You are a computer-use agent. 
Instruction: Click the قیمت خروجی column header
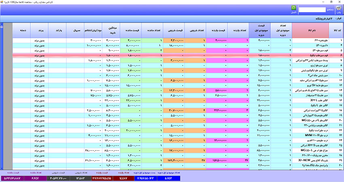(174, 30)
